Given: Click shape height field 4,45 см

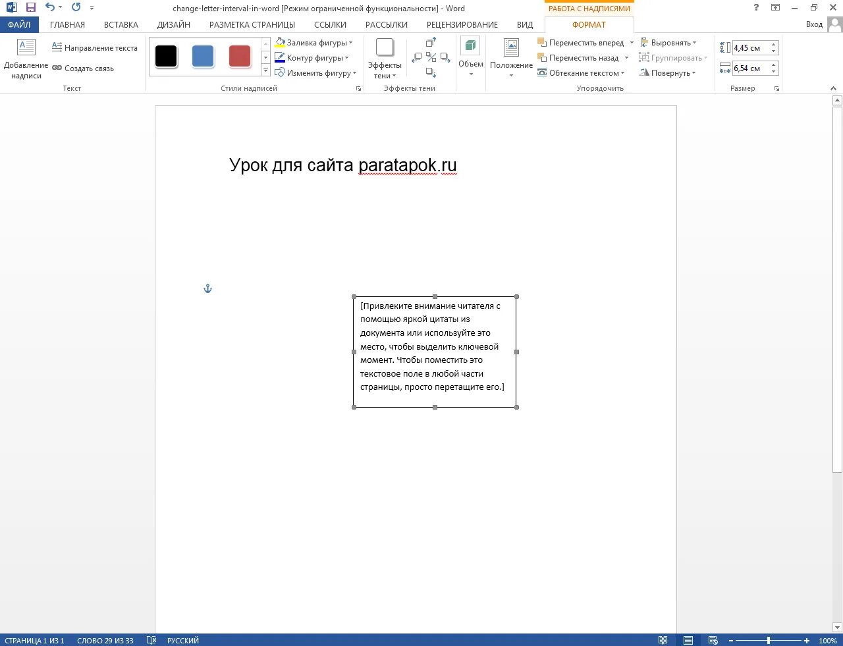Looking at the screenshot, I should click(751, 47).
